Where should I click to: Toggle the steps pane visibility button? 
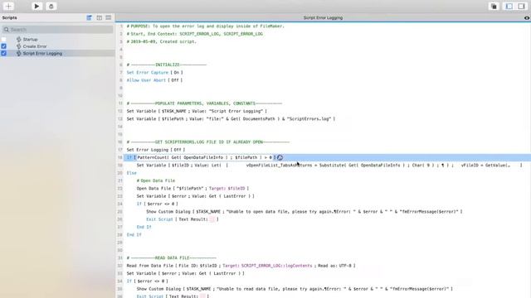coord(521,7)
